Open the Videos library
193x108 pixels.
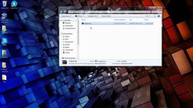coord(67,52)
